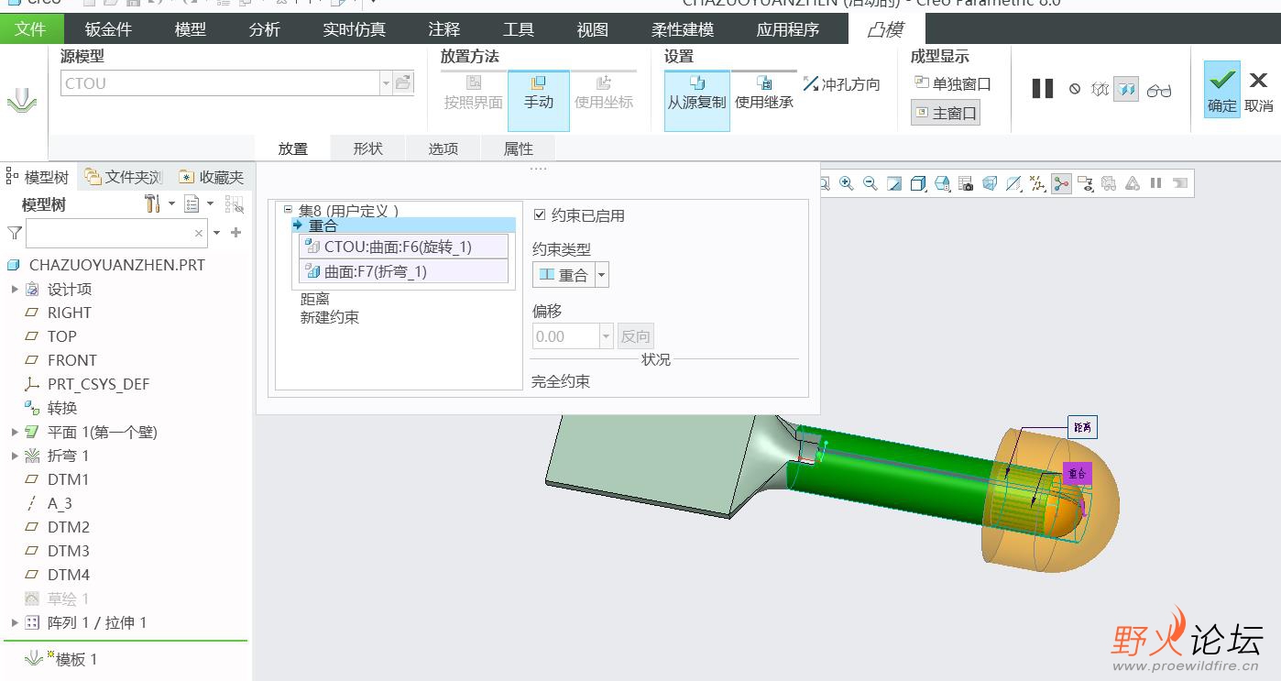Screen dimensions: 1281x681
Task: Select DTM1 in the model tree
Action: coord(69,479)
